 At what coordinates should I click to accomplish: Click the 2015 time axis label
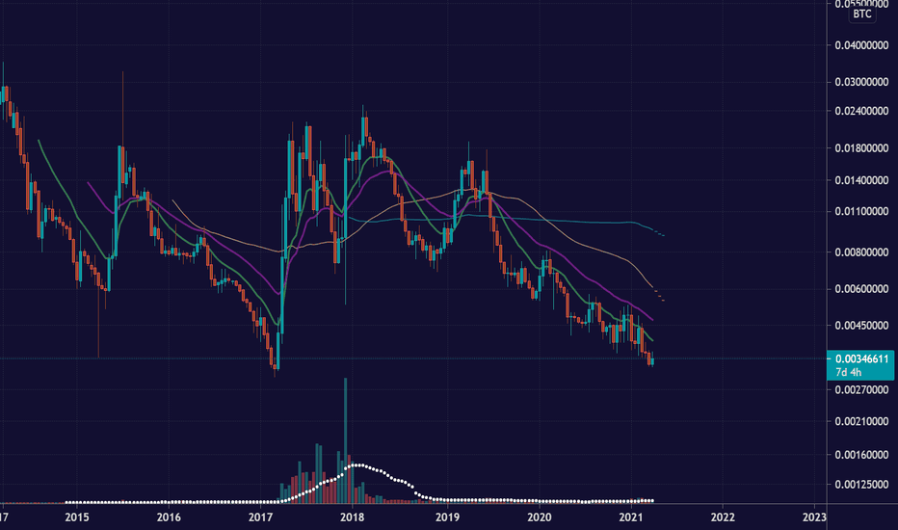coord(77,517)
